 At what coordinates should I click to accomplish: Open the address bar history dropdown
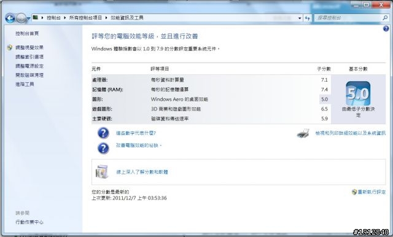coord(300,18)
